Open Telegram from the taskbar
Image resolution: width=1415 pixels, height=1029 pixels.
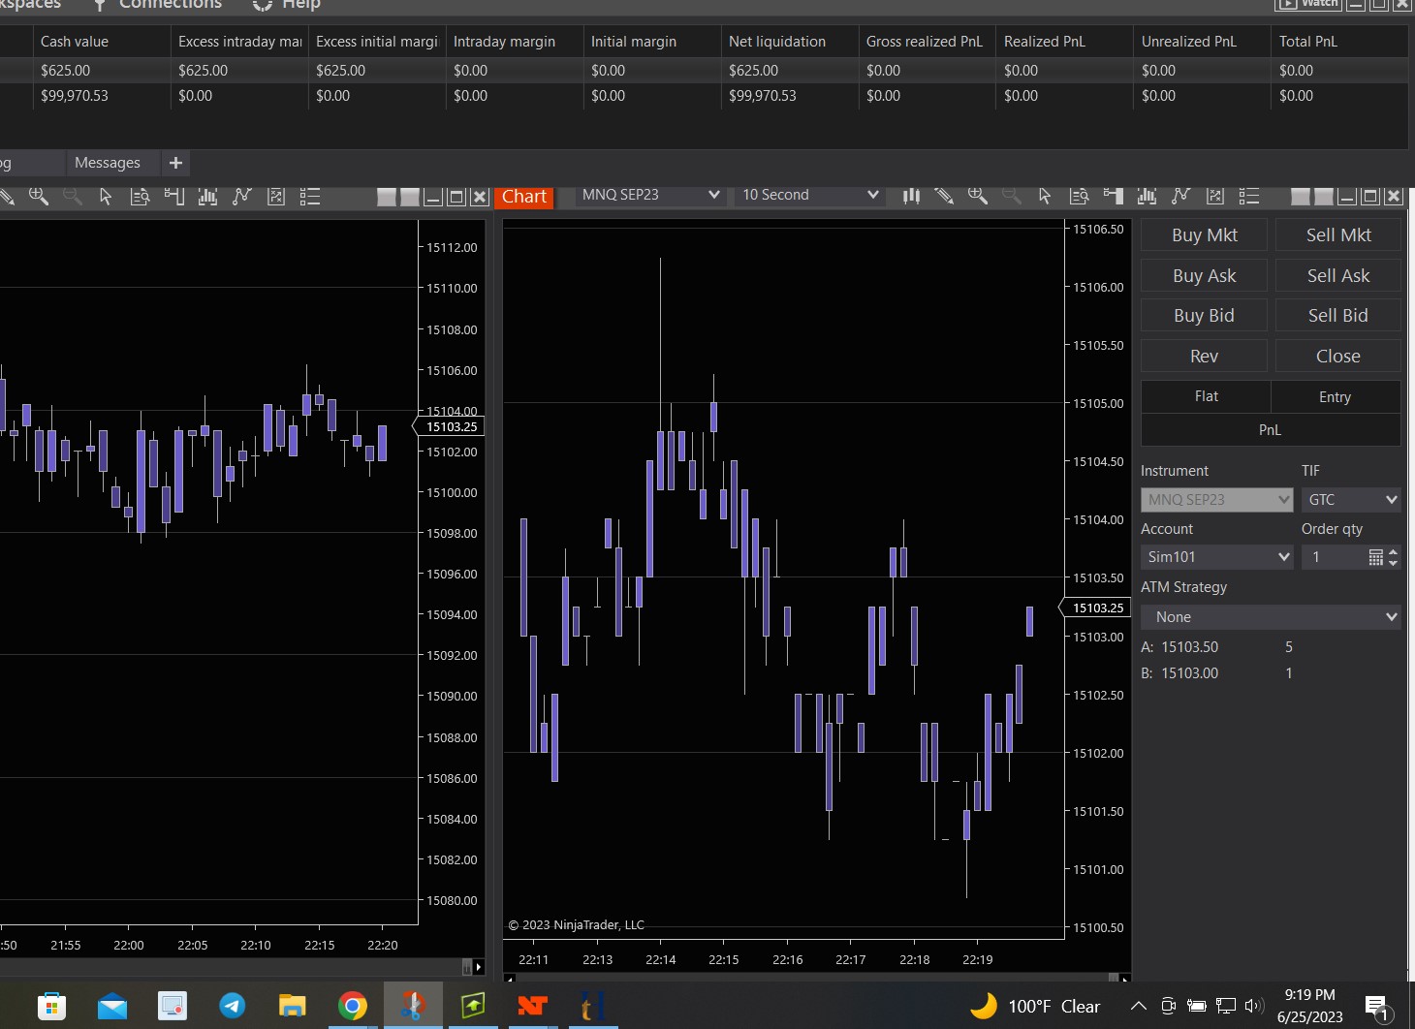pyautogui.click(x=233, y=1006)
